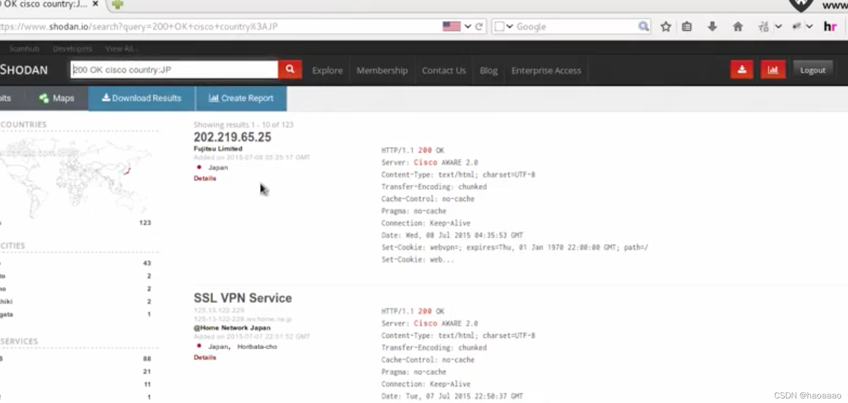Click the 'Server: Cisco AWARE 2.0' line of the first result
848x403 pixels.
tap(429, 163)
